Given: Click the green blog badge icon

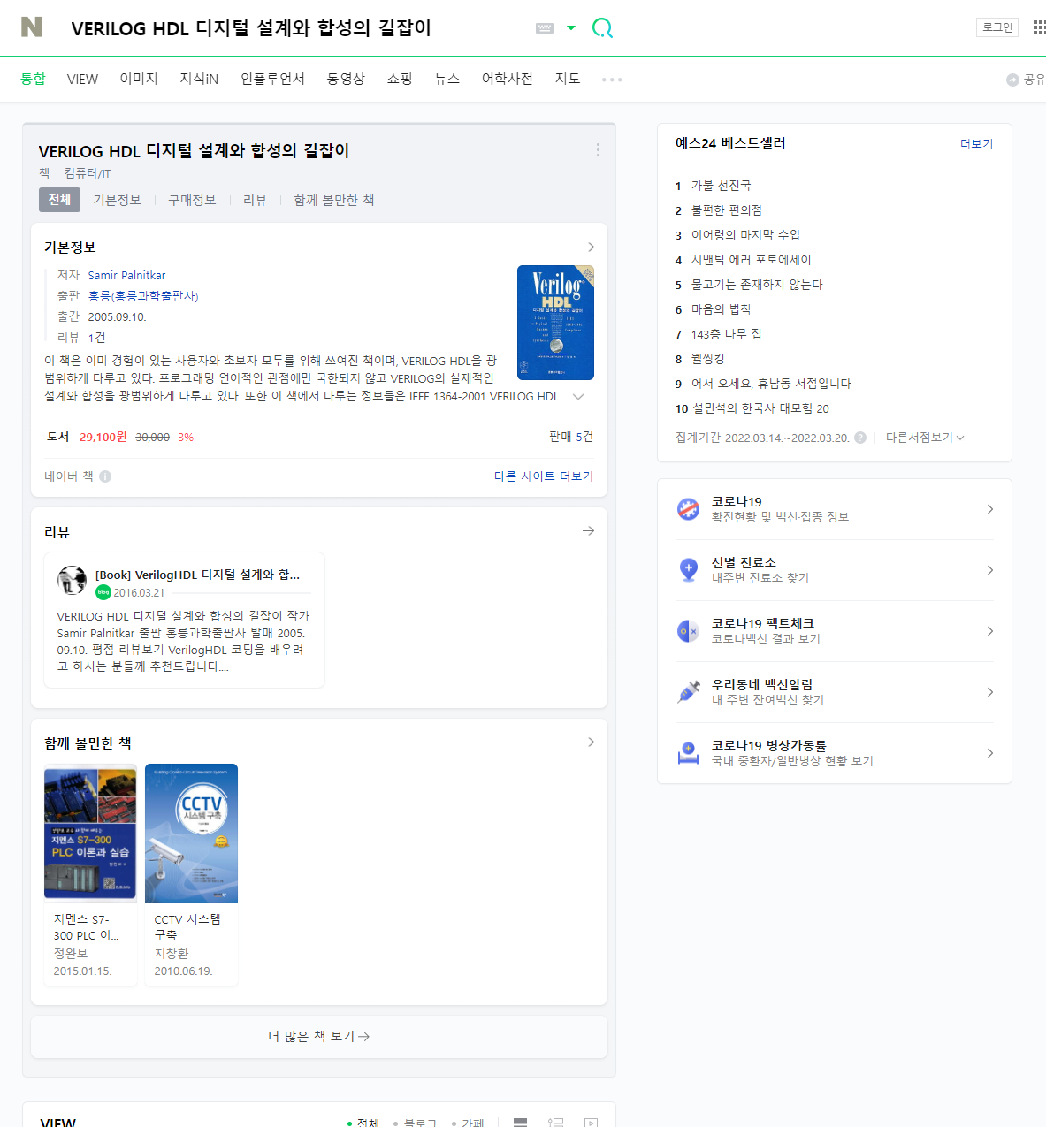Looking at the screenshot, I should pyautogui.click(x=103, y=592).
